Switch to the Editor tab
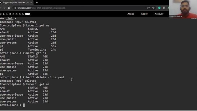 click(x=2, y=18)
